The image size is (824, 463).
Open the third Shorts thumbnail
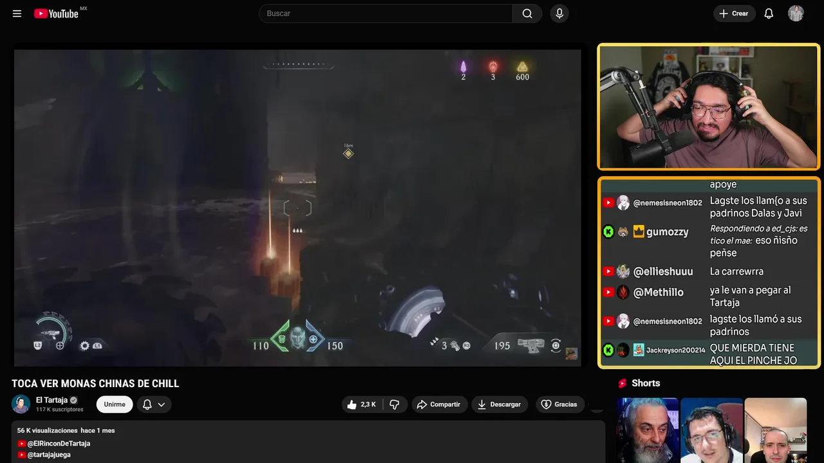click(x=775, y=430)
